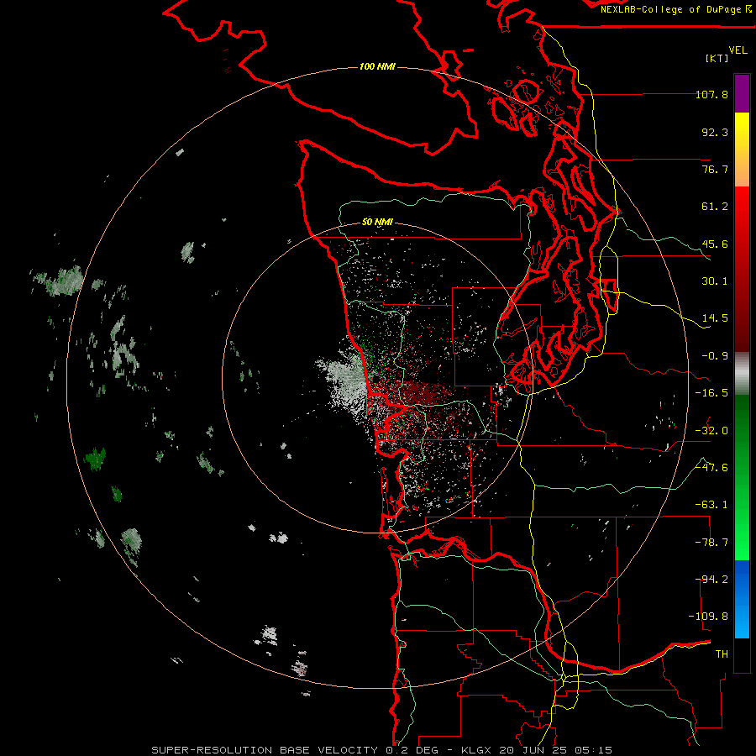Click the SUPER-RESOLUTION BASE VELOCITY caption text
This screenshot has width=756, height=756.
[x=265, y=750]
